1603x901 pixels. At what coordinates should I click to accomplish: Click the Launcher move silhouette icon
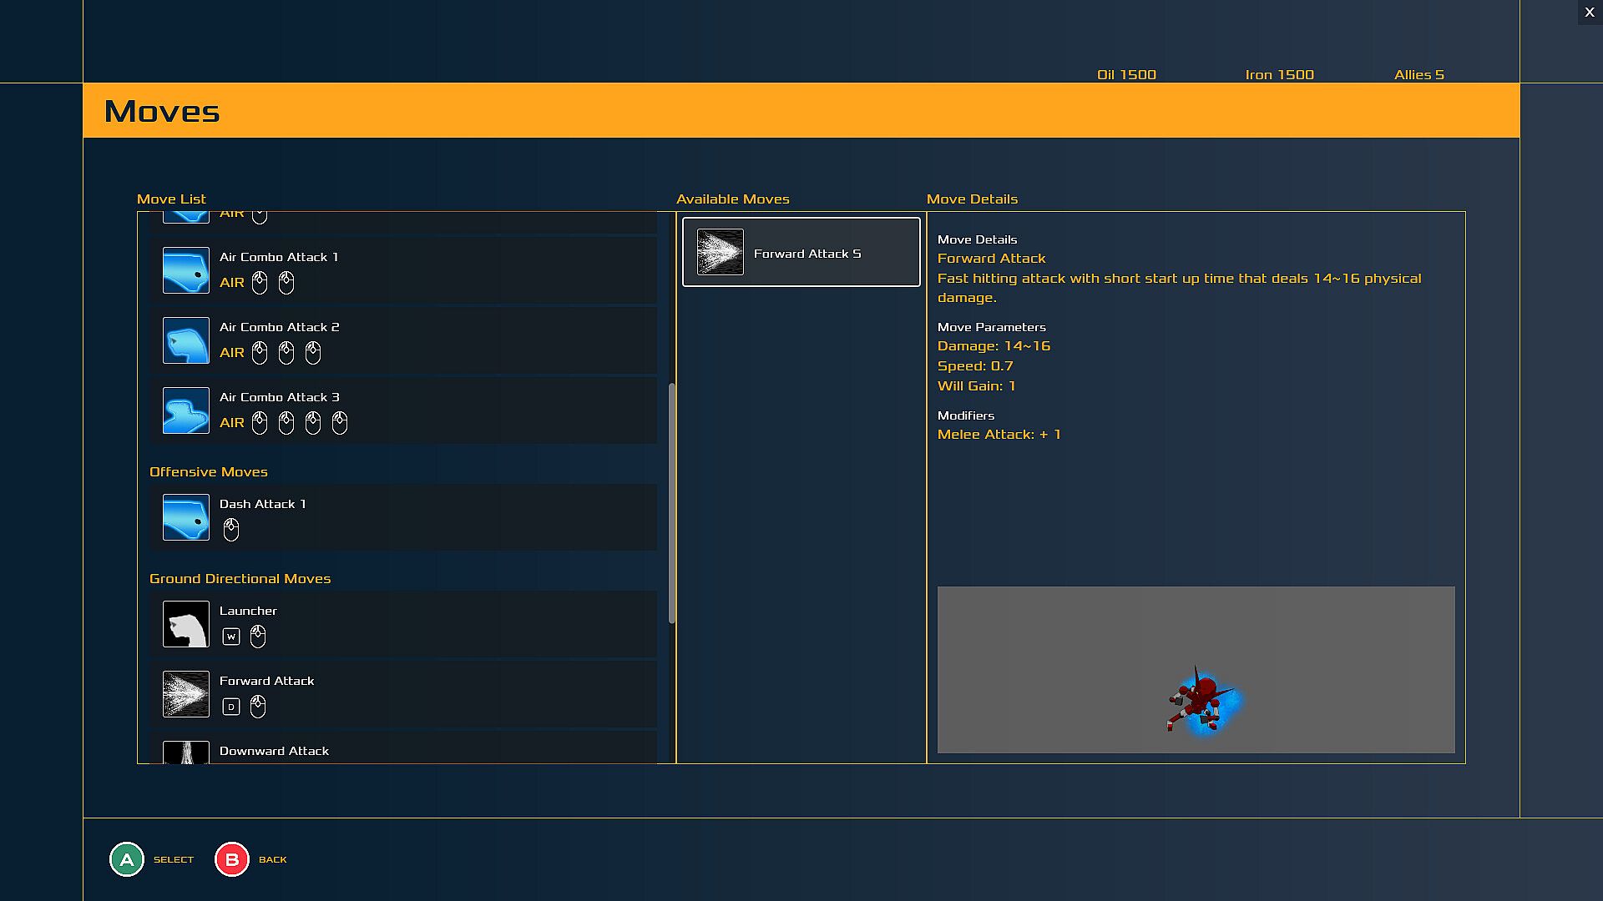click(185, 624)
